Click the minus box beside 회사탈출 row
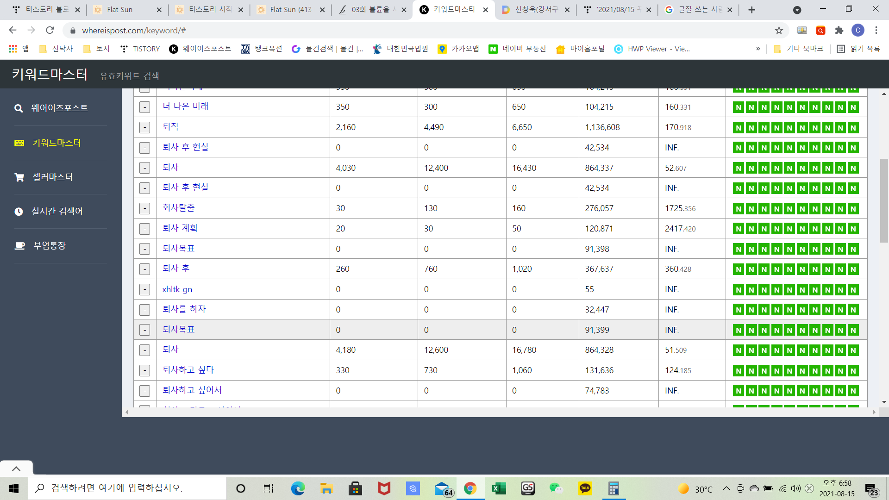Image resolution: width=889 pixels, height=500 pixels. pos(144,208)
